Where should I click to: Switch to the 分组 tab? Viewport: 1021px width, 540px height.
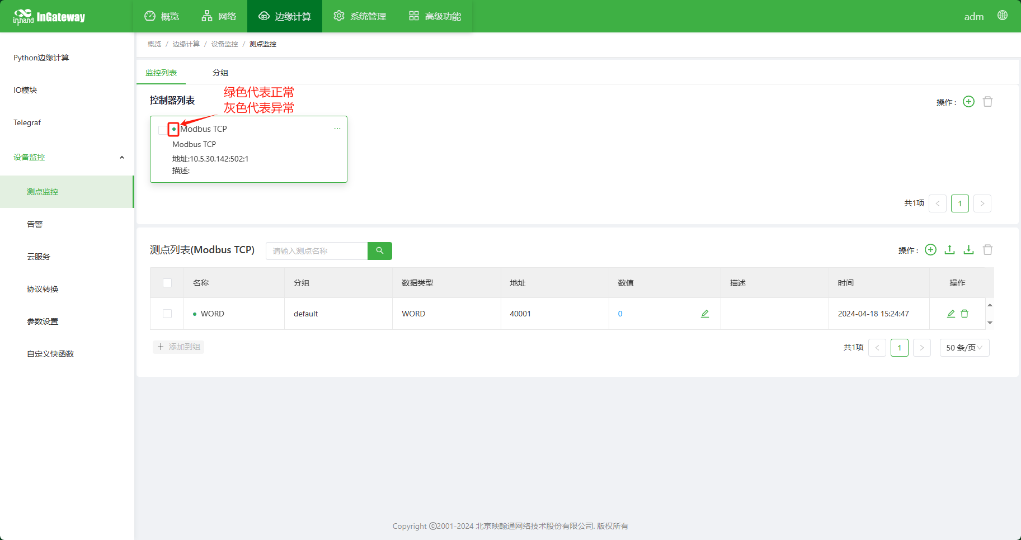[220, 73]
